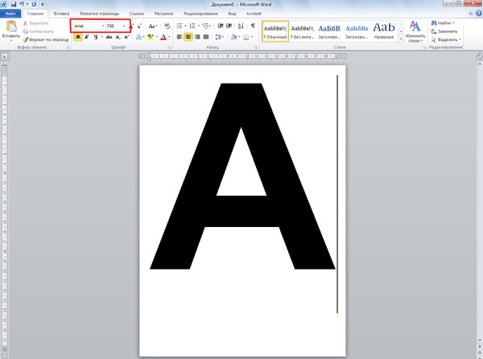
Task: Toggle italic К formatting
Action: point(87,37)
